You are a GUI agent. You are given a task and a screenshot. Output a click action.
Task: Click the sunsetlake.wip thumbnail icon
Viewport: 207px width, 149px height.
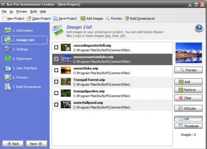click(x=66, y=70)
